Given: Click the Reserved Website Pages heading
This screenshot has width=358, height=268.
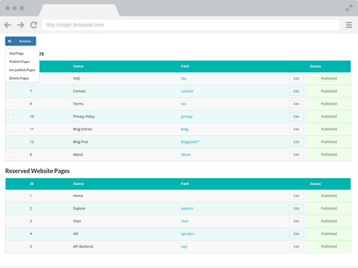Looking at the screenshot, I should [37, 171].
